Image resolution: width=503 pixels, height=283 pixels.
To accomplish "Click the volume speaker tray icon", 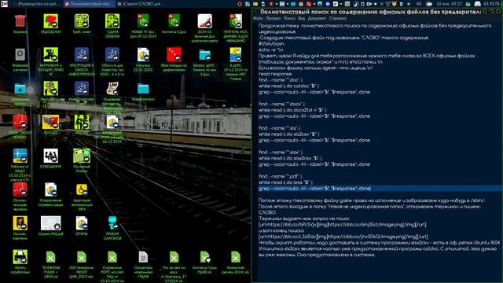I will pos(409,4).
